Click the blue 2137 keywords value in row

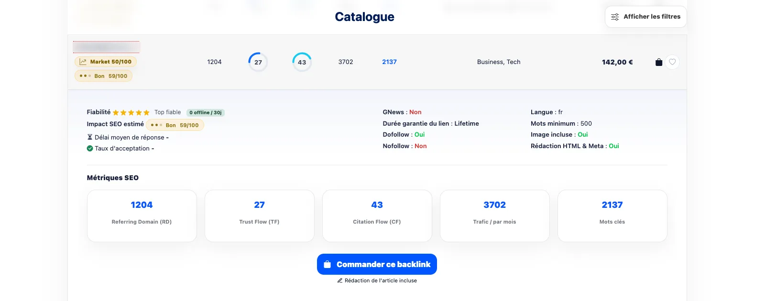(389, 62)
